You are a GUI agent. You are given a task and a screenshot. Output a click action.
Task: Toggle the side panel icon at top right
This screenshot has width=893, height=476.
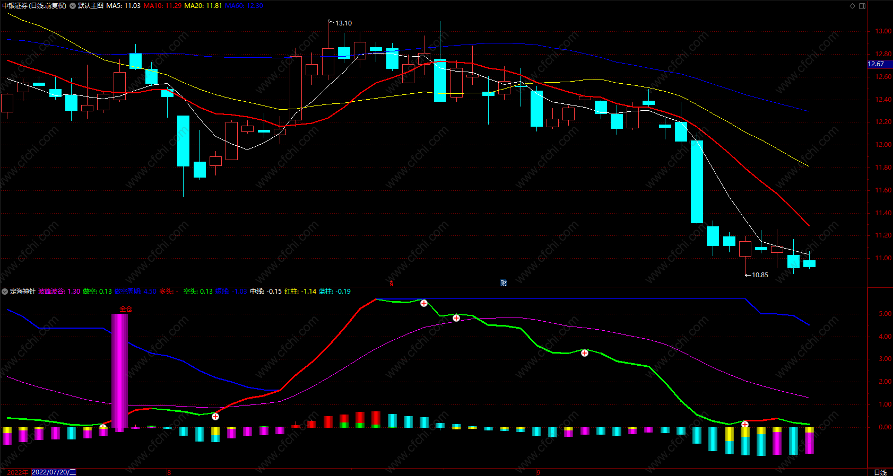point(862,6)
